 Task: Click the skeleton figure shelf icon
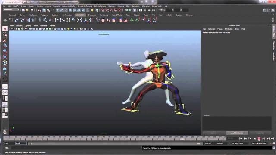point(98,20)
